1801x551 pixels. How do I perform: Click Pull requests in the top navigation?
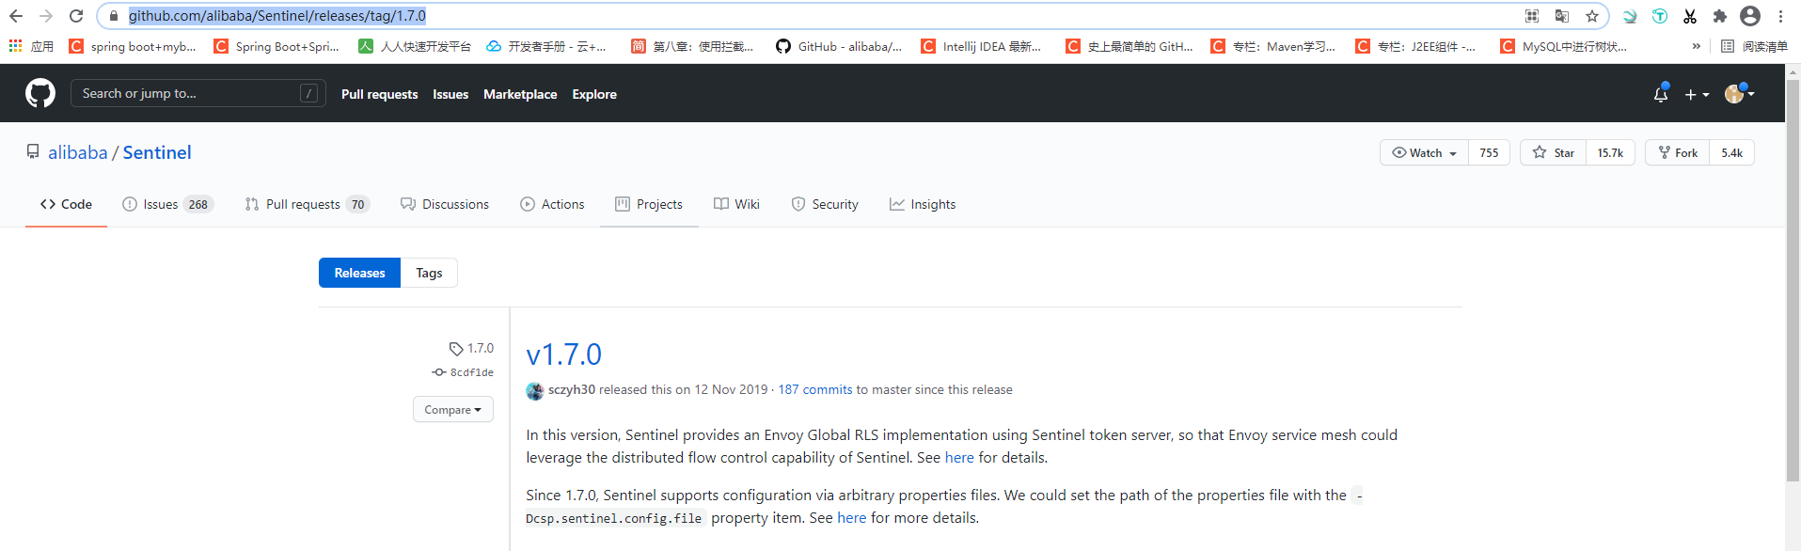pos(379,94)
